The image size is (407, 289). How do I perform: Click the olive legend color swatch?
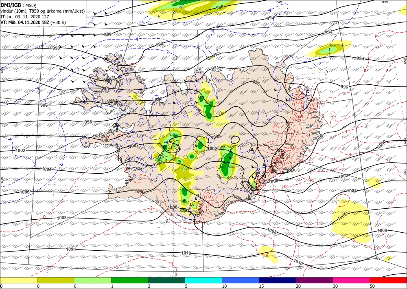[x=55, y=280]
